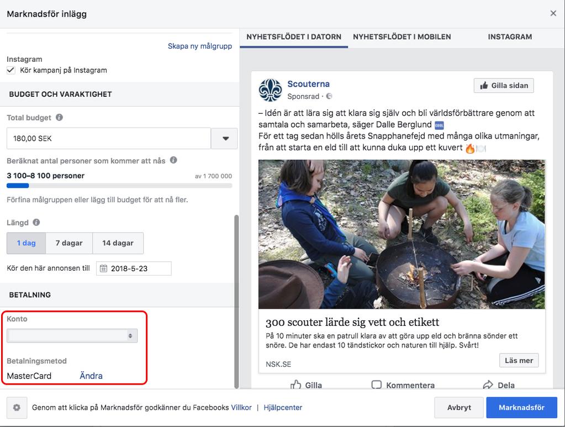The height and width of the screenshot is (427, 565).
Task: Open Hjälpcenter link
Action: point(283,408)
